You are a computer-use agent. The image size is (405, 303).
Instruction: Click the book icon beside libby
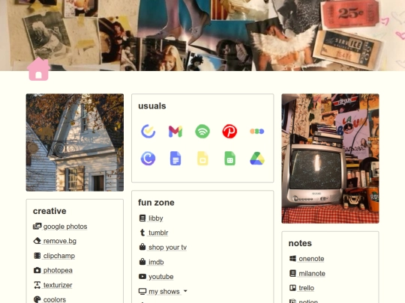[142, 218]
